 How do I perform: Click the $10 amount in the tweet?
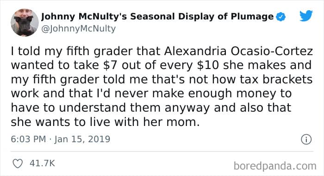point(208,65)
